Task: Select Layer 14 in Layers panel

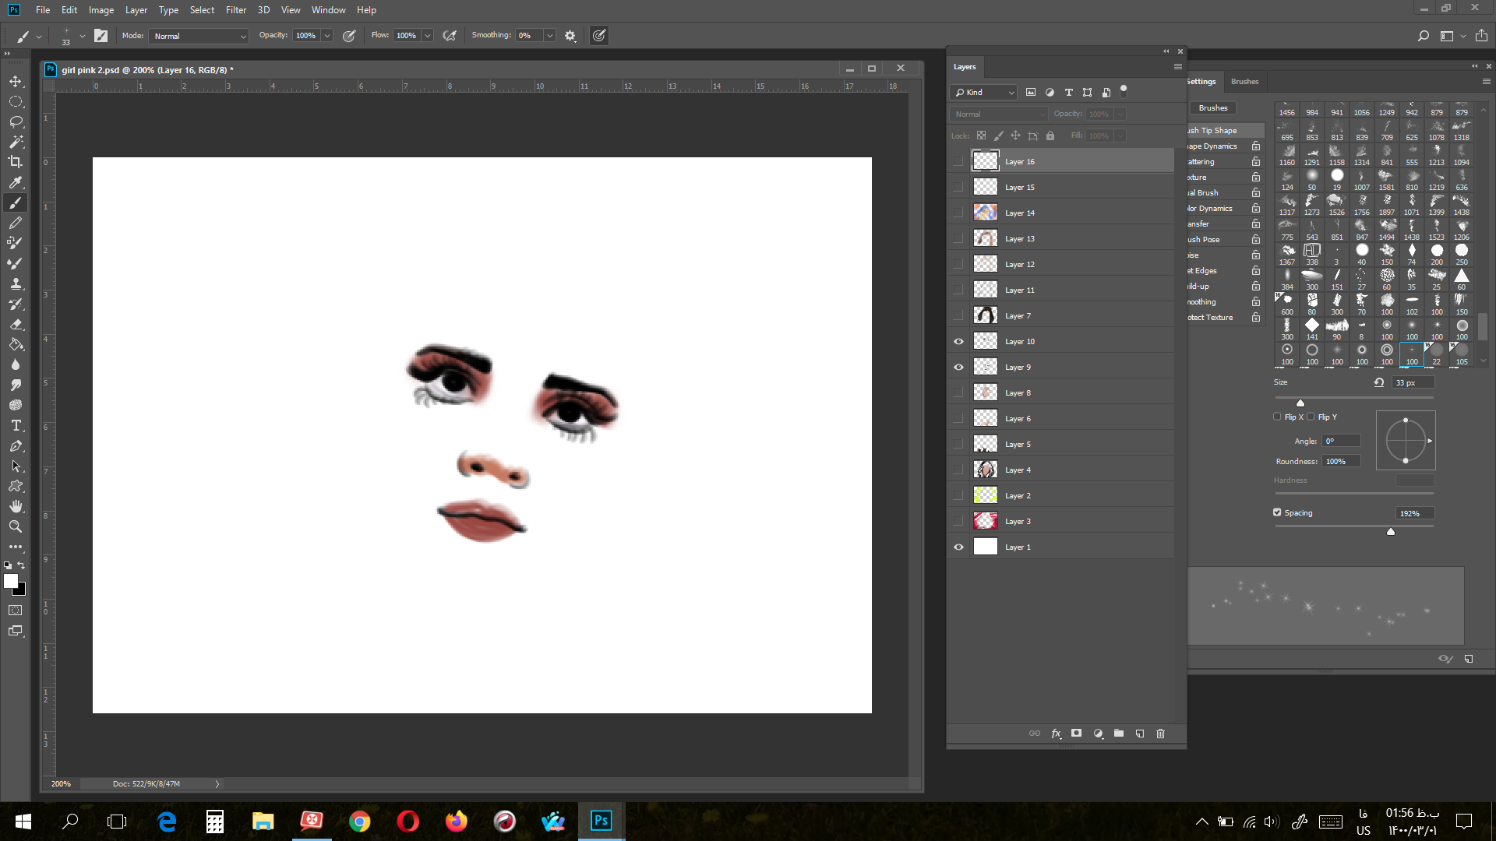Action: coord(1072,213)
